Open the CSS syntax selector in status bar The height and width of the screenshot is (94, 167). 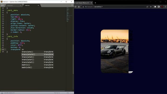point(68,93)
